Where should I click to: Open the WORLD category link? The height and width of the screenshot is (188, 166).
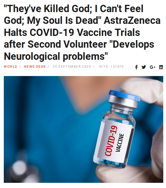(x=11, y=67)
